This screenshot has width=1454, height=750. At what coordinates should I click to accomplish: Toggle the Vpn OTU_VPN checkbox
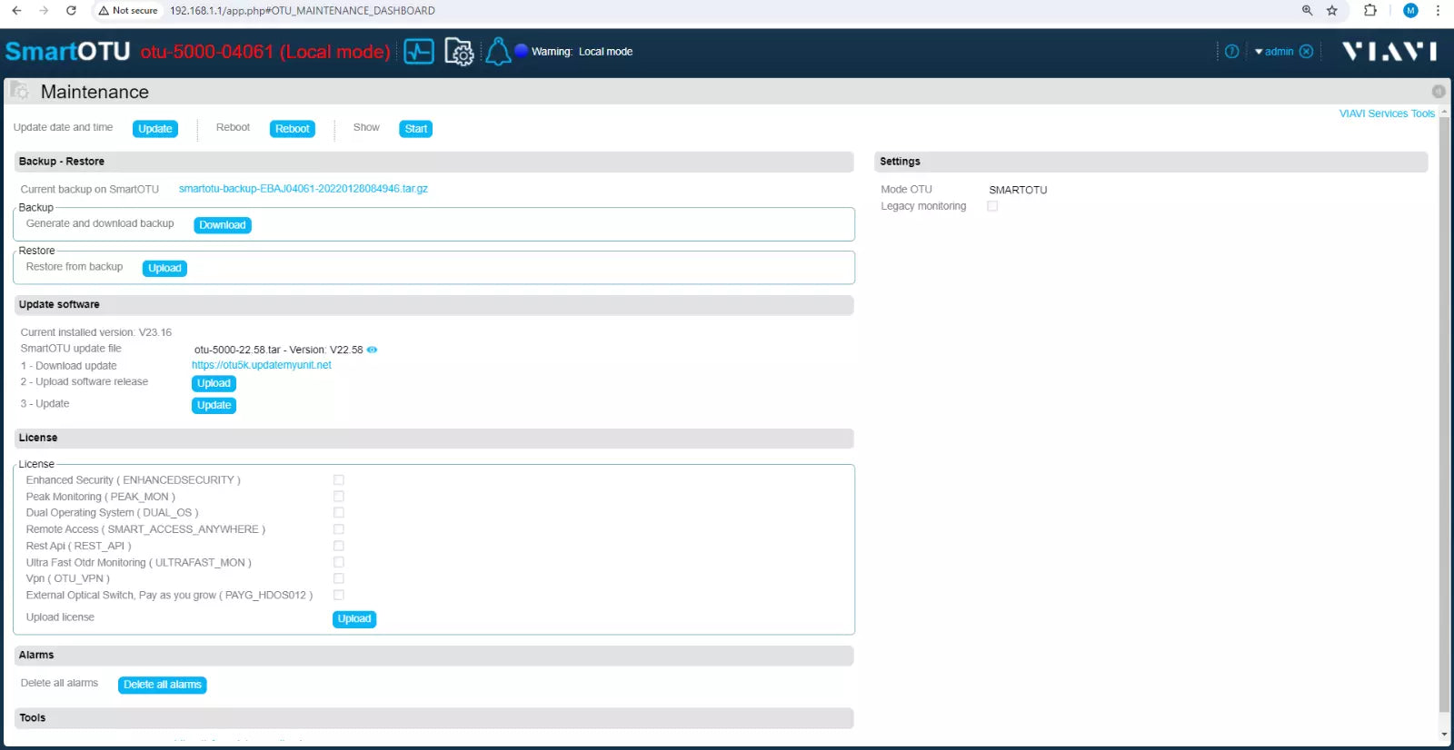(339, 577)
